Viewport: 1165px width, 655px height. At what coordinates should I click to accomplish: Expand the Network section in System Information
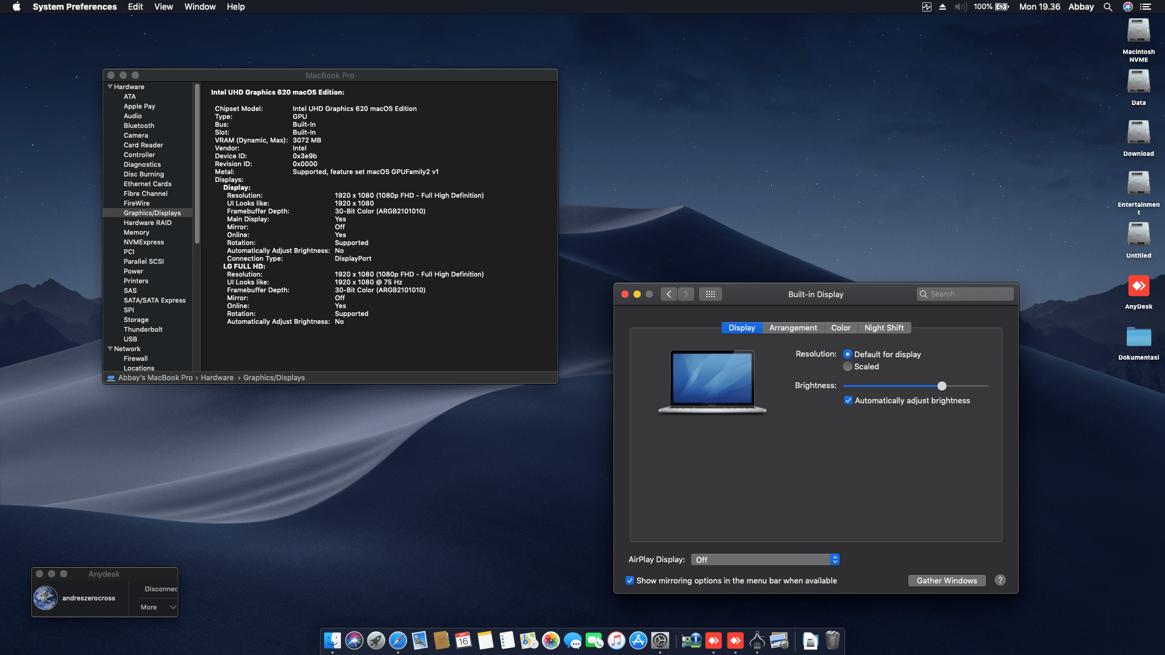tap(110, 349)
